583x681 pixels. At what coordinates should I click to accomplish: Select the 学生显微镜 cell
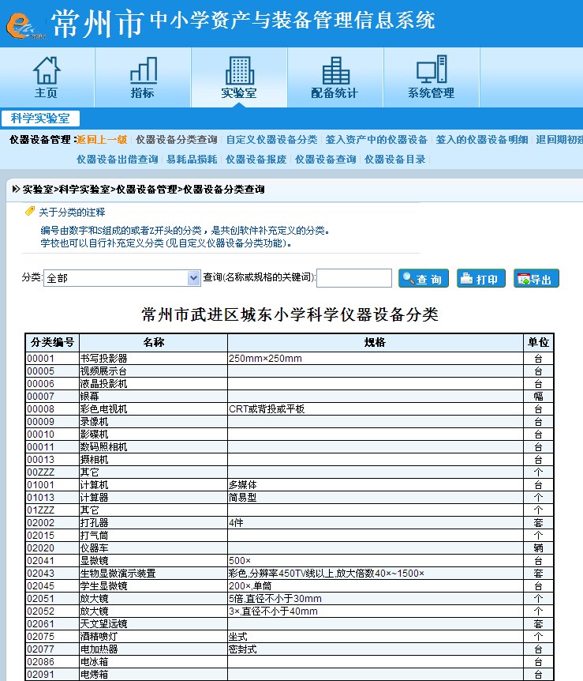(154, 586)
